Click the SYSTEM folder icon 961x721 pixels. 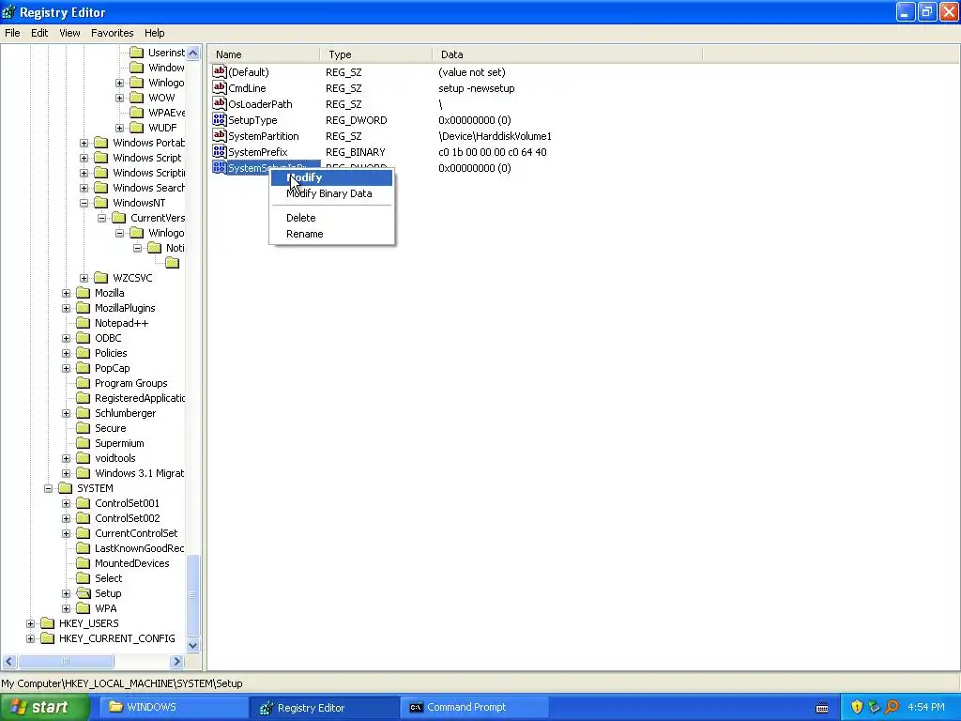tap(65, 488)
